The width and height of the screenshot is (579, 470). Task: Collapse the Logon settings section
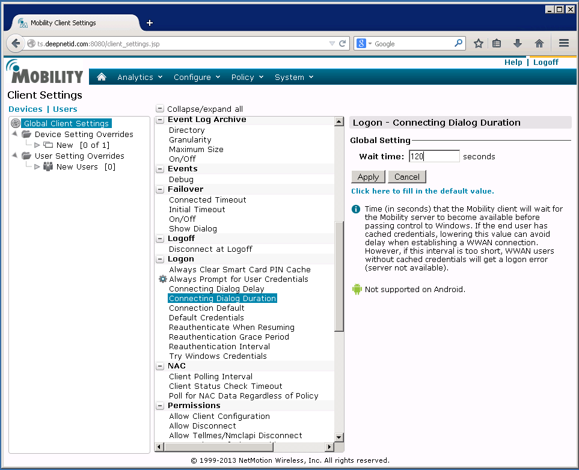(x=161, y=259)
